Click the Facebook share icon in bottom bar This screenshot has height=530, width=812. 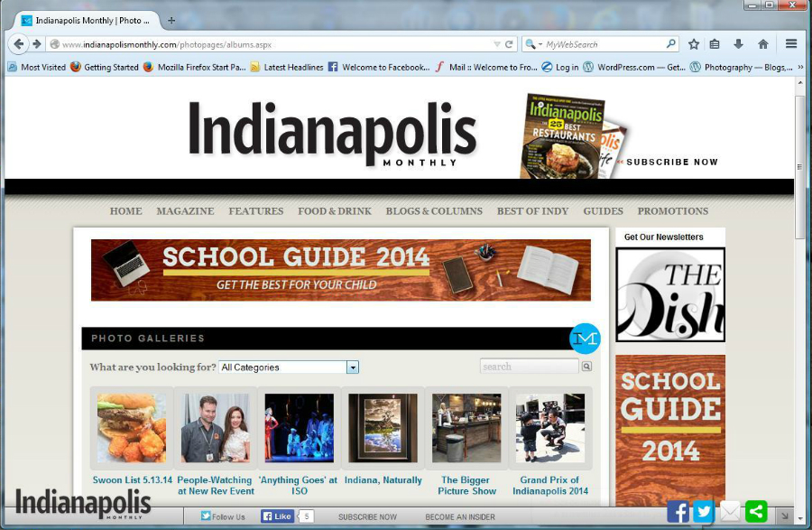coord(678,512)
